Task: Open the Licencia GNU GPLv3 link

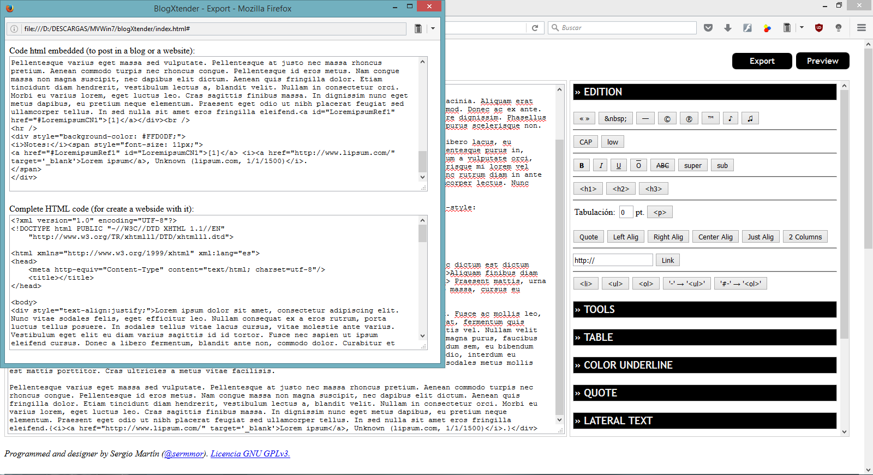Action: click(250, 454)
